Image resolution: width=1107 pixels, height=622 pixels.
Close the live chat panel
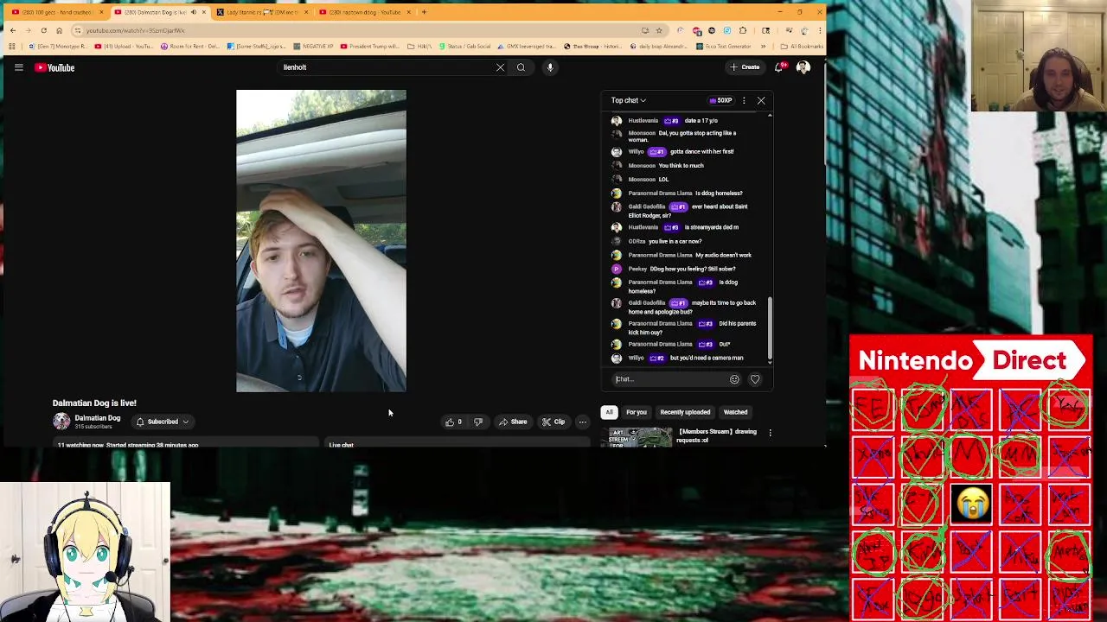[761, 100]
